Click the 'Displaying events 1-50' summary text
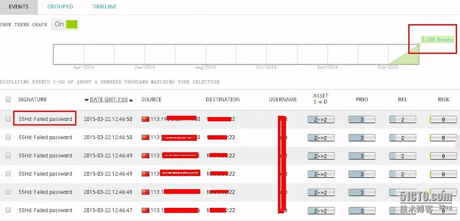The height and width of the screenshot is (221, 460). click(x=110, y=82)
